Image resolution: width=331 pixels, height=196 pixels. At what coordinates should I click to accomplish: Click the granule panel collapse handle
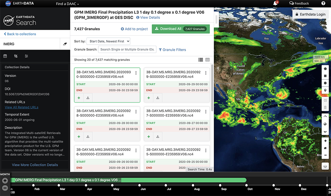coord(216,20)
